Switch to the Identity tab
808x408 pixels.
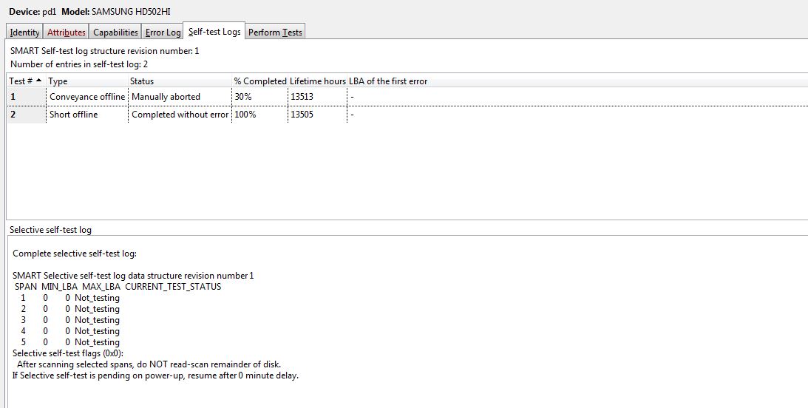coord(24,32)
